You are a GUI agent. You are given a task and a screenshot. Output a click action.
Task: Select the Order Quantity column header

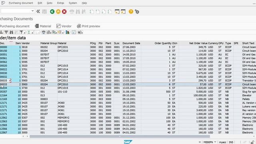click(x=163, y=43)
